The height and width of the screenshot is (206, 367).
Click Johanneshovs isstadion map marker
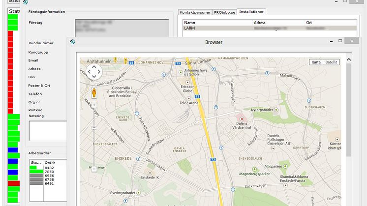pyautogui.click(x=181, y=72)
